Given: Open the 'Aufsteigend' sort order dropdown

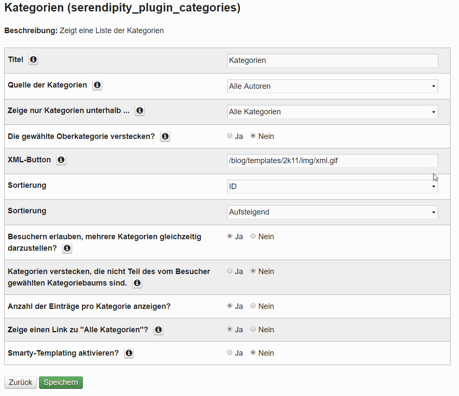Looking at the screenshot, I should (332, 212).
